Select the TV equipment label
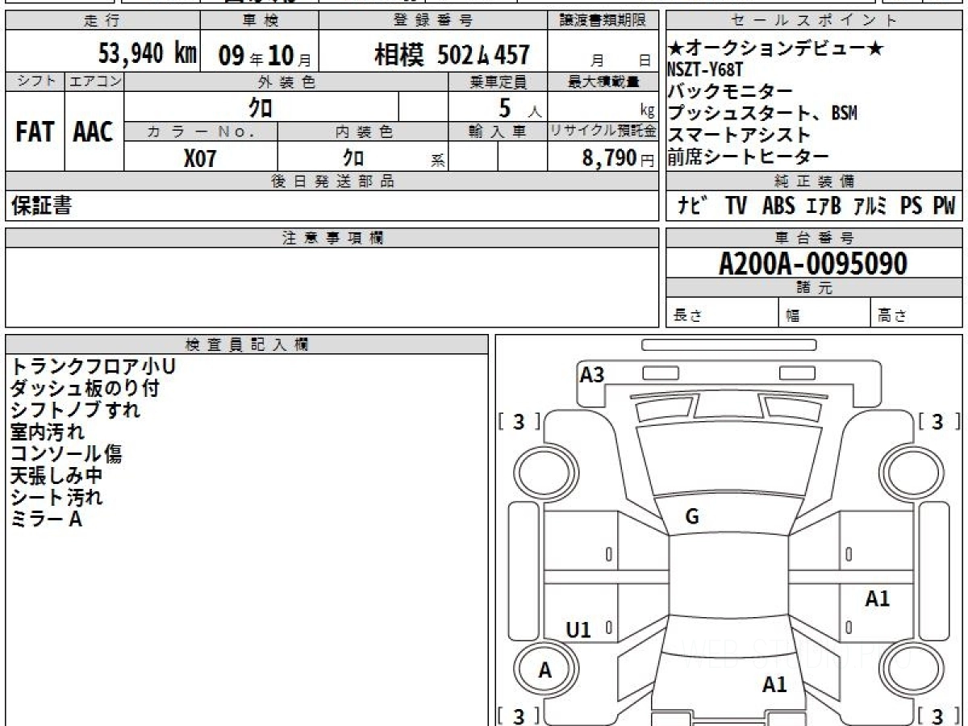 click(736, 206)
